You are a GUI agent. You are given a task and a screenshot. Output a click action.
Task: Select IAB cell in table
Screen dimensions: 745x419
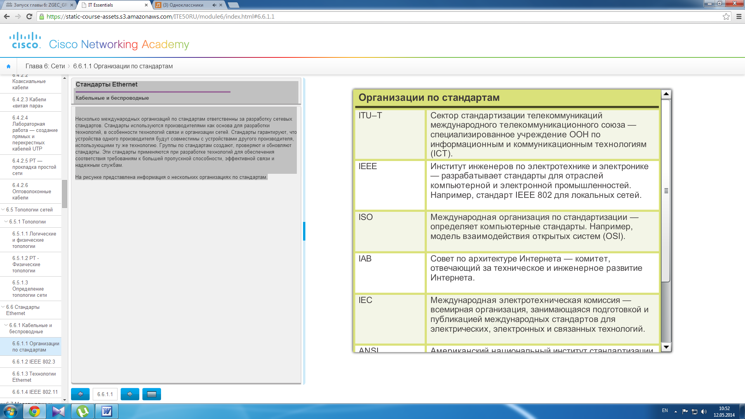[x=390, y=273]
